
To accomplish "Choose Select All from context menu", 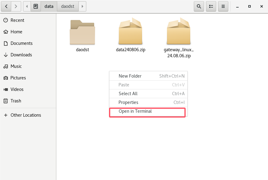I will point(148,94).
